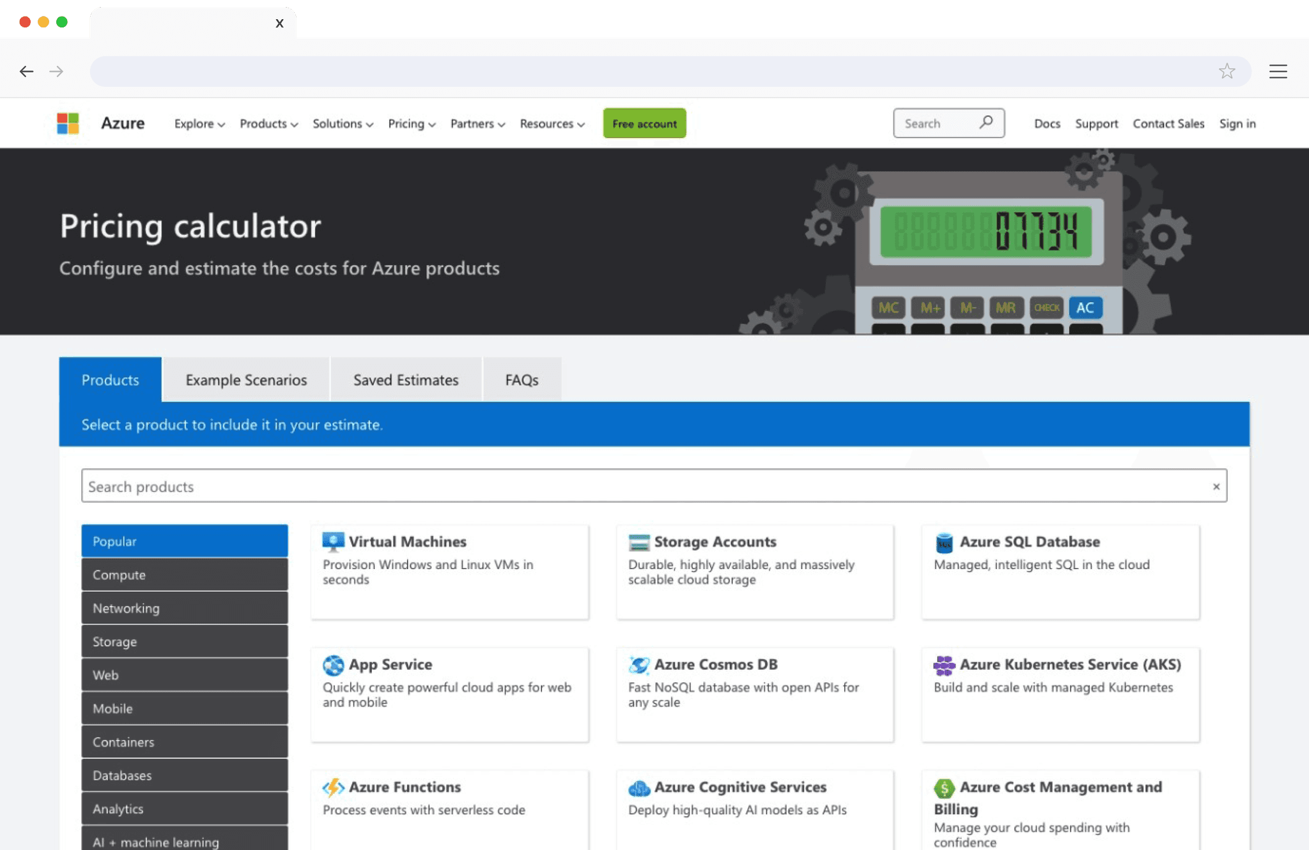Click the Virtual Machines monitor icon
This screenshot has height=850, width=1309.
tap(333, 542)
